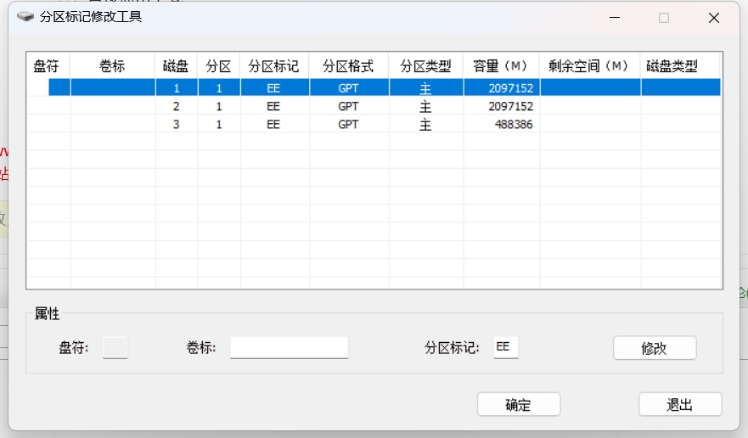Click the 分区标记 column header
This screenshot has height=438, width=748.
click(x=273, y=66)
